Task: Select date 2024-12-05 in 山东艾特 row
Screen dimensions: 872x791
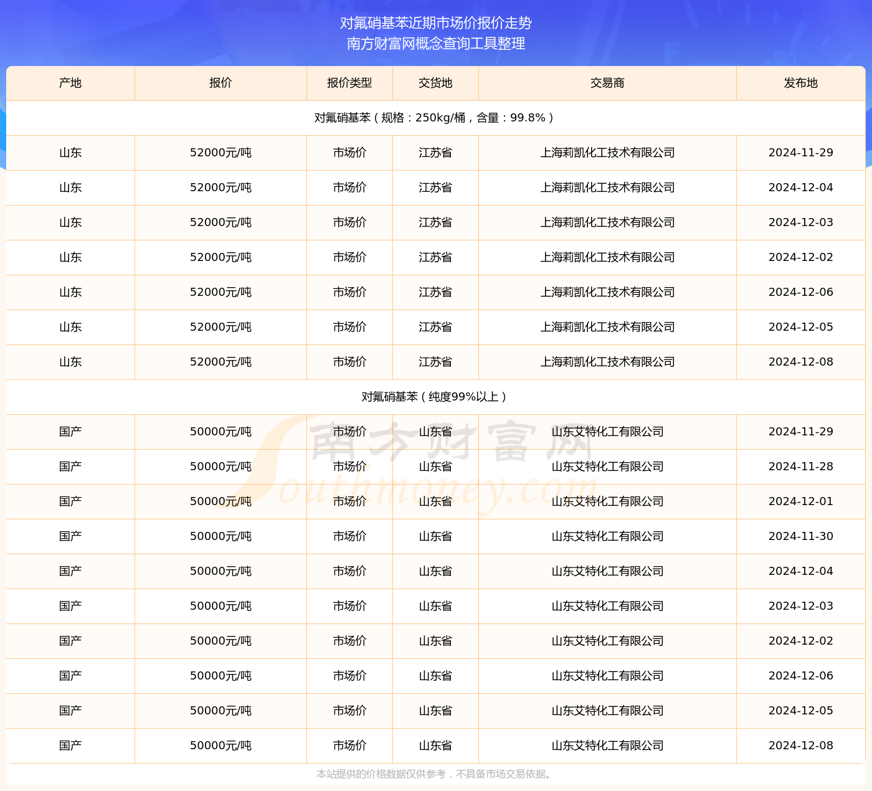Action: (801, 711)
